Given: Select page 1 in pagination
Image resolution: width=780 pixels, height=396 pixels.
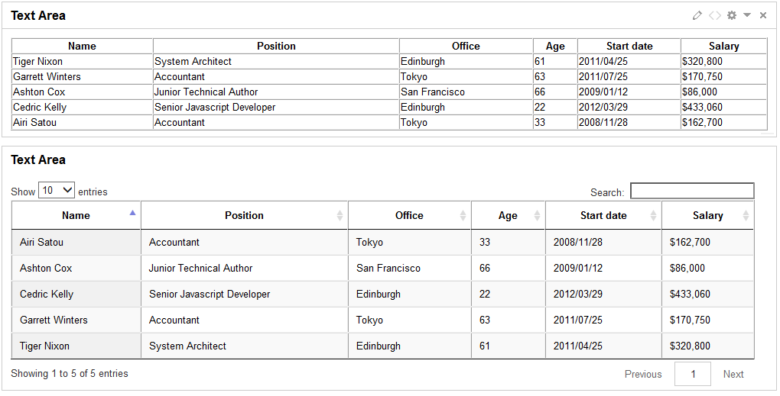Looking at the screenshot, I should [x=693, y=374].
